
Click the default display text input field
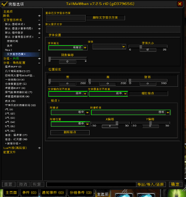[x=113, y=29]
